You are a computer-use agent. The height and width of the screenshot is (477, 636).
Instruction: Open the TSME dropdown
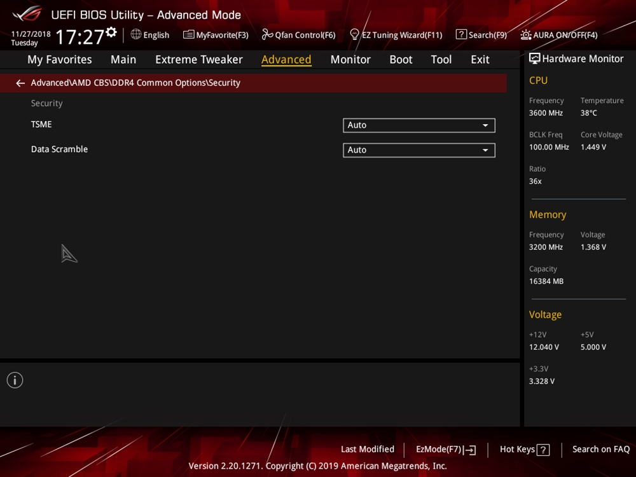(419, 125)
